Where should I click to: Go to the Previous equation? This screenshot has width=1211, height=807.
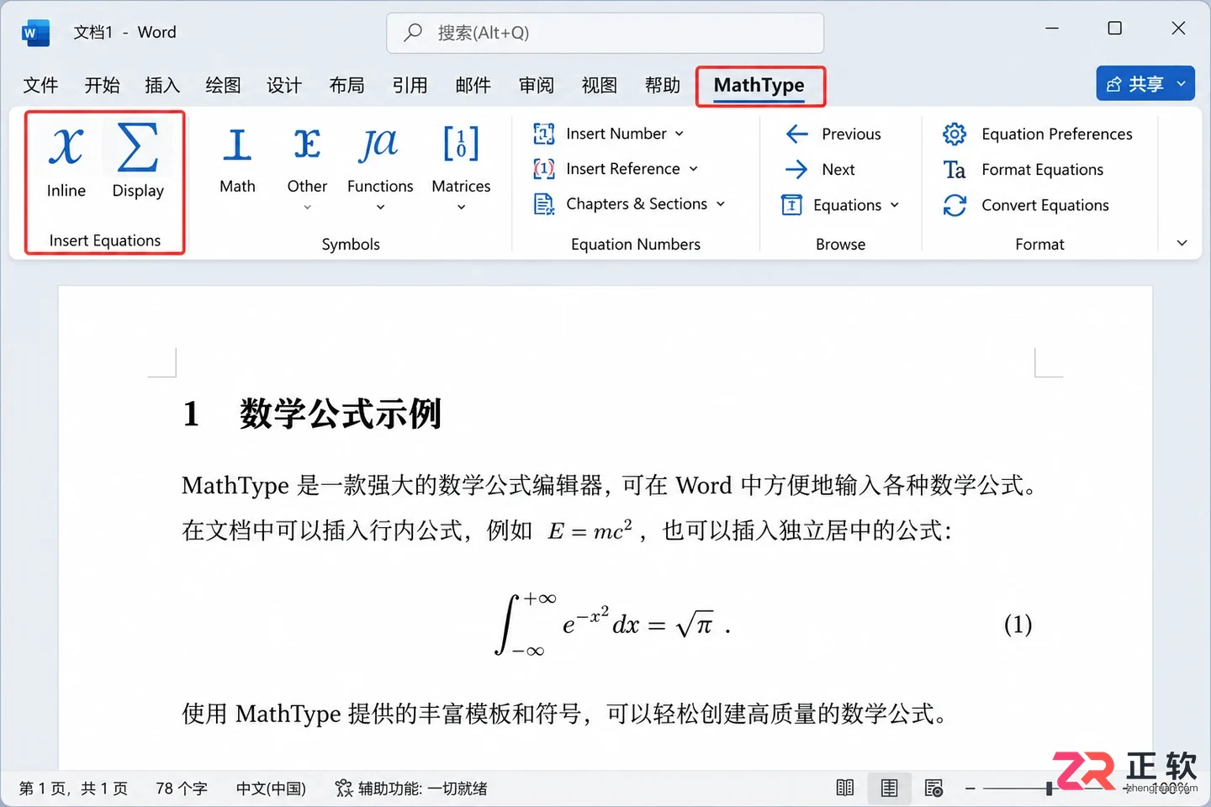tap(833, 134)
